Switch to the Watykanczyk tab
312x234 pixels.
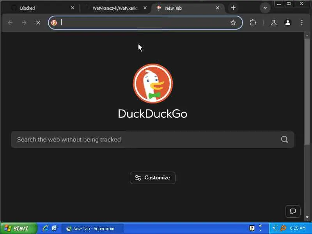[x=115, y=8]
